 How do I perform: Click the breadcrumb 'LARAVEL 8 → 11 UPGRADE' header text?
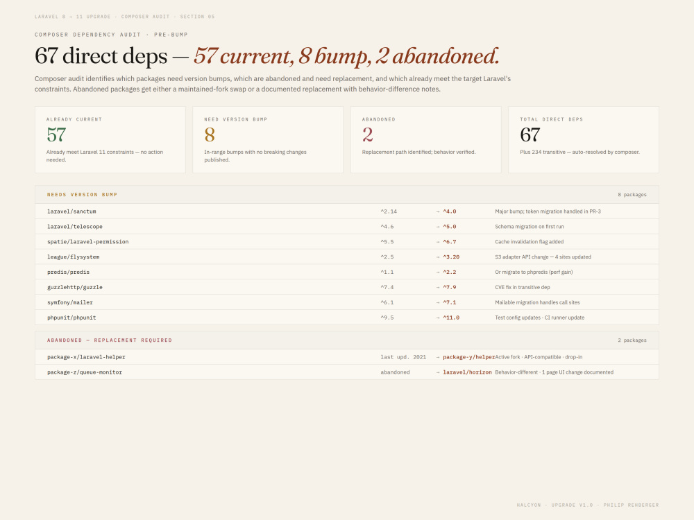click(73, 17)
